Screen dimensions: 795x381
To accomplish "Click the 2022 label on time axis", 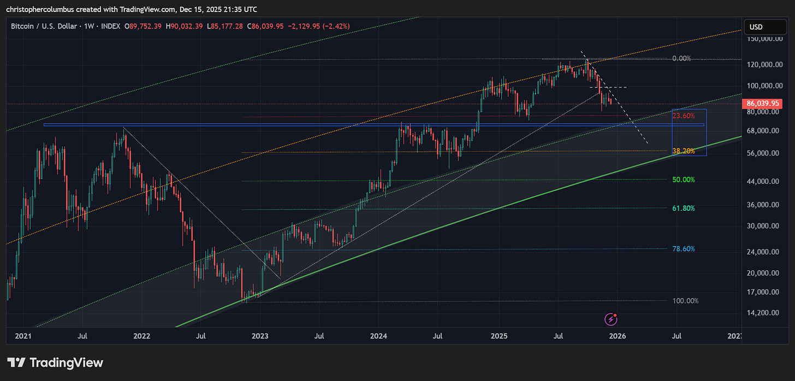I will coord(141,336).
